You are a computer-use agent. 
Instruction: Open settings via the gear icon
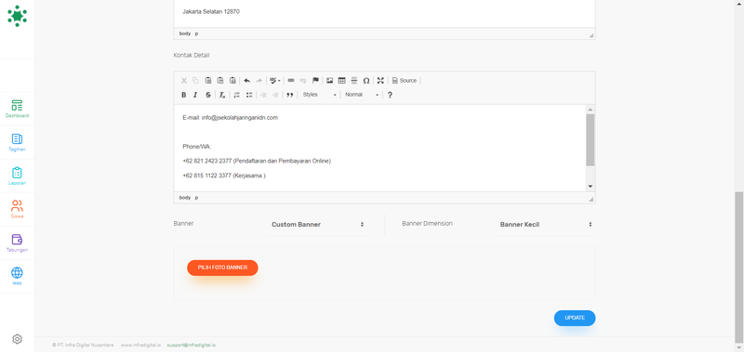(17, 339)
